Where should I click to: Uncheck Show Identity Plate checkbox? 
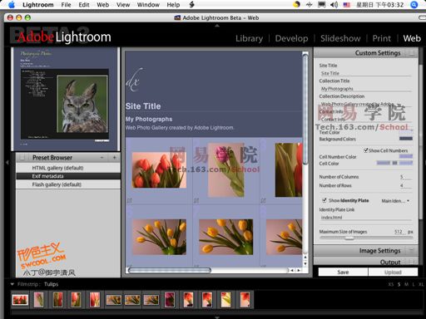coord(324,200)
